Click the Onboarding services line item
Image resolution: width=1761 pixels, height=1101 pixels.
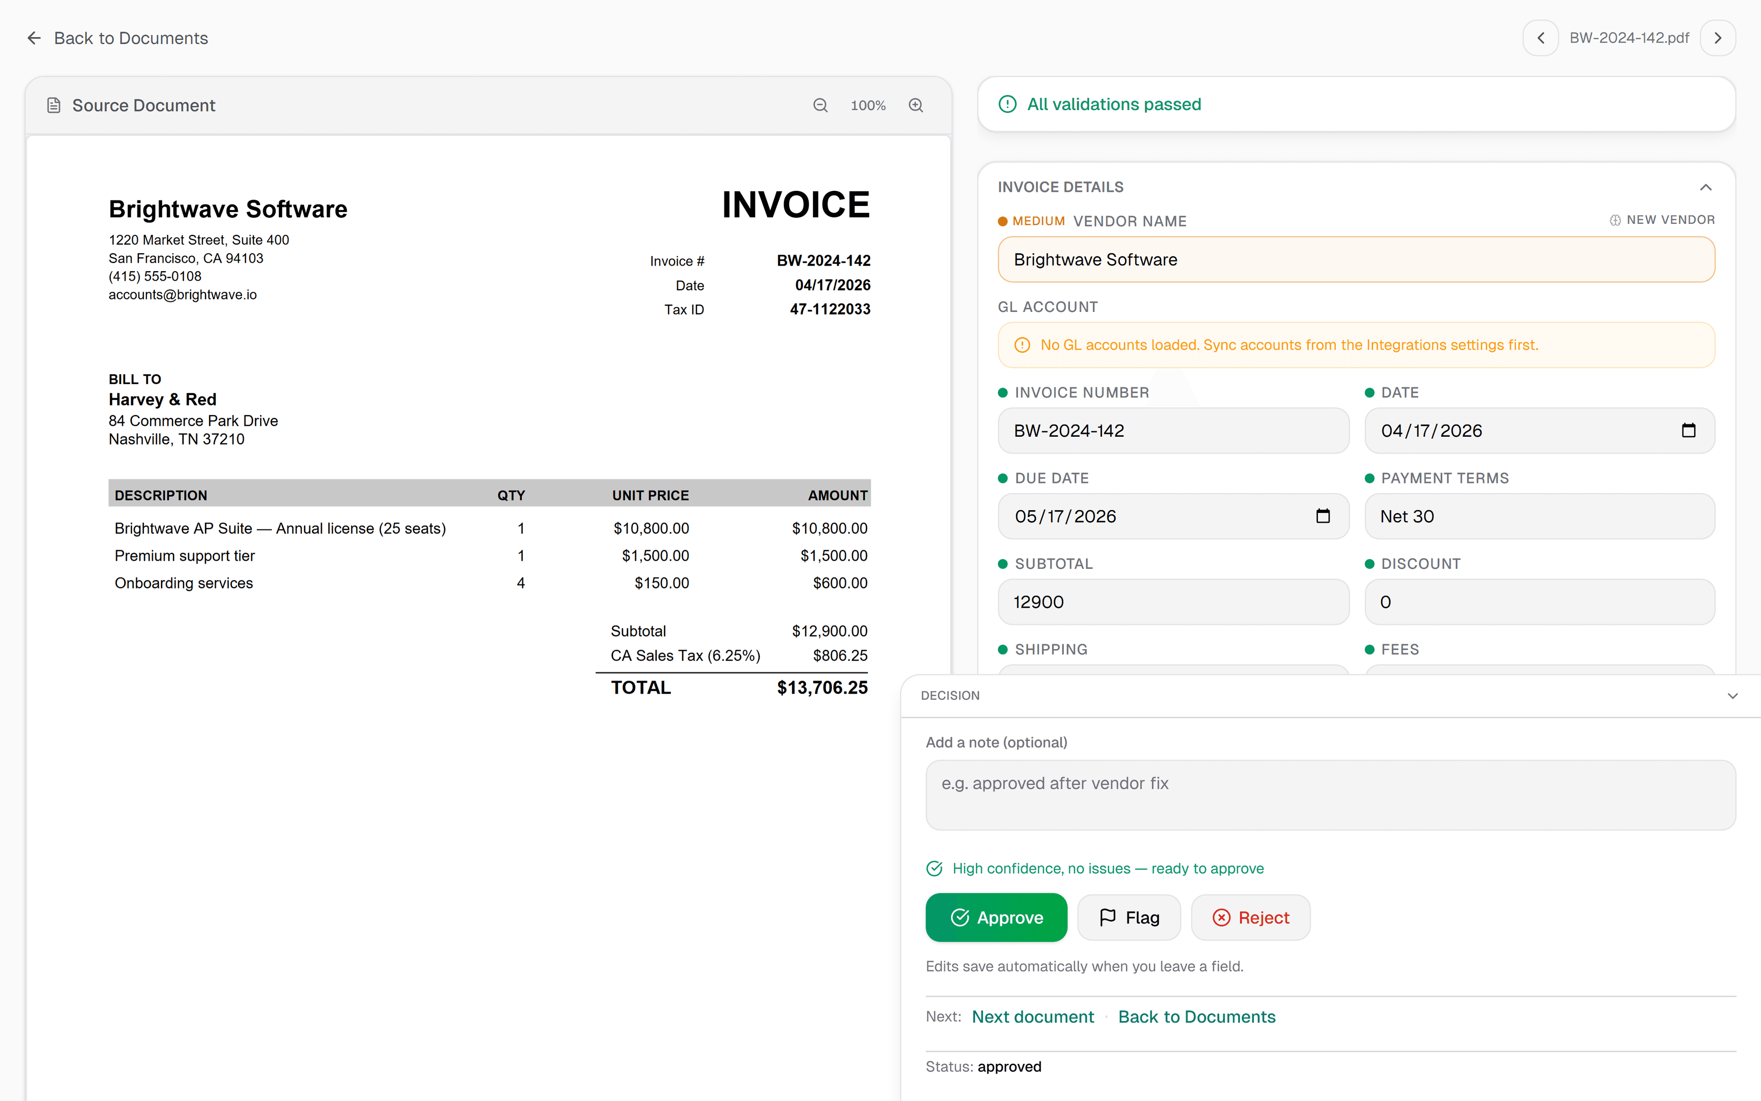[x=183, y=583]
